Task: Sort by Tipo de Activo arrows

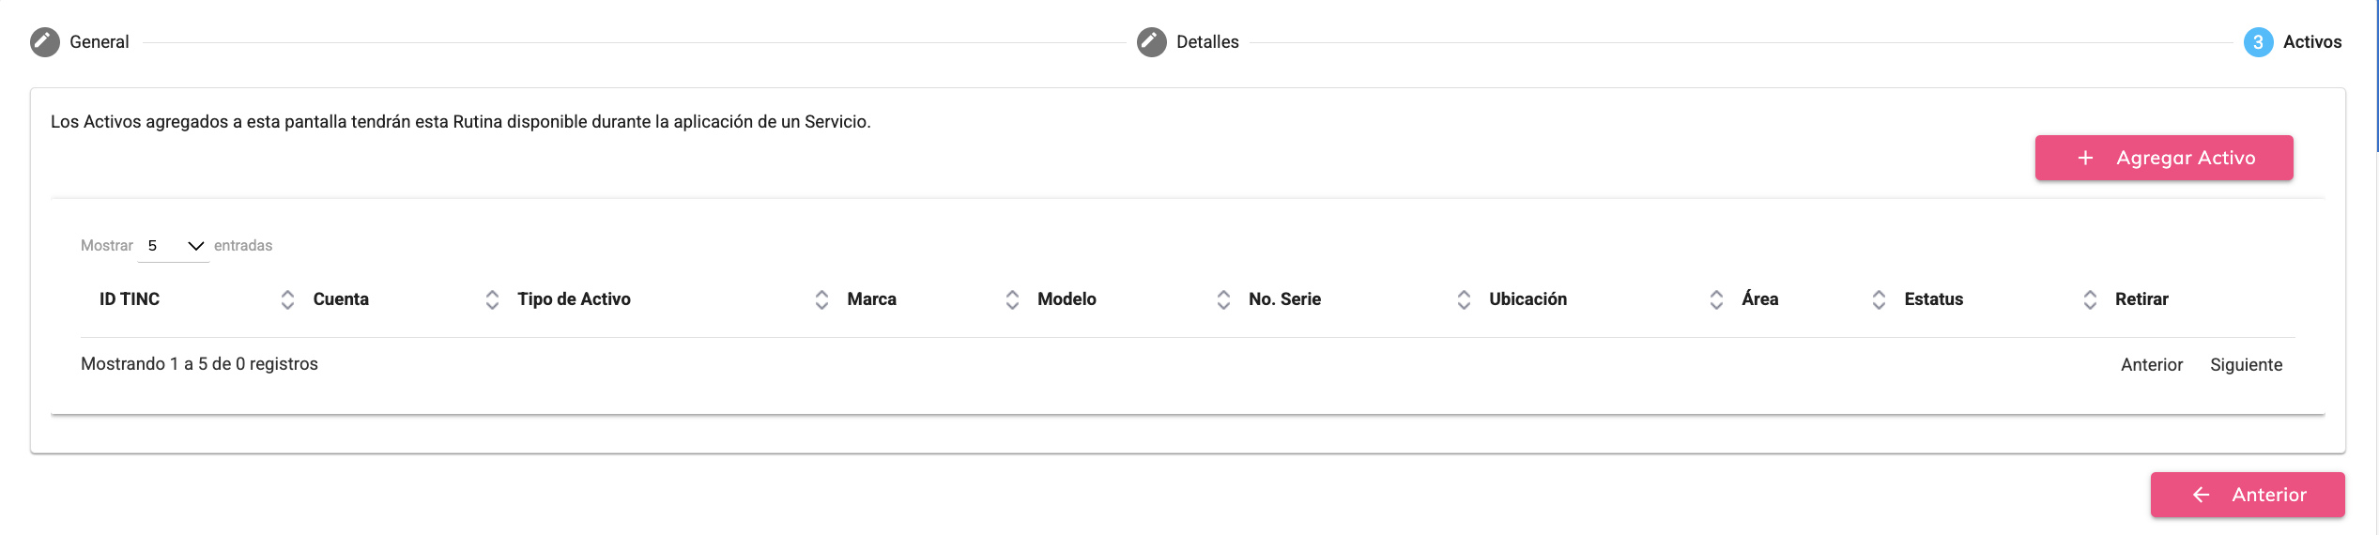Action: coord(821,299)
